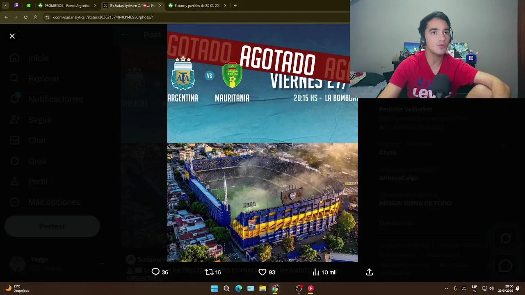The image size is (525, 295).
Task: Like the post with the heart icon
Action: (262, 272)
